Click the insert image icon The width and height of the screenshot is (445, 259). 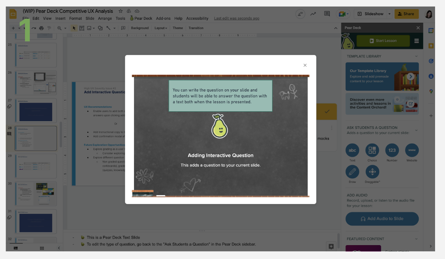89,28
